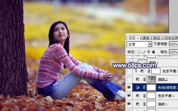Toggle lock position move icon

(148, 52)
